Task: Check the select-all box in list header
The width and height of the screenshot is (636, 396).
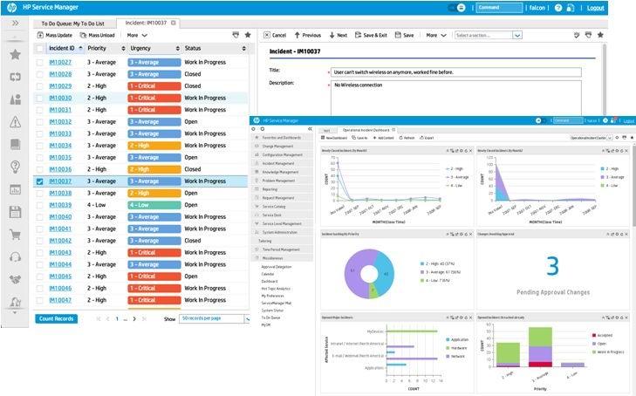Action: pos(39,49)
